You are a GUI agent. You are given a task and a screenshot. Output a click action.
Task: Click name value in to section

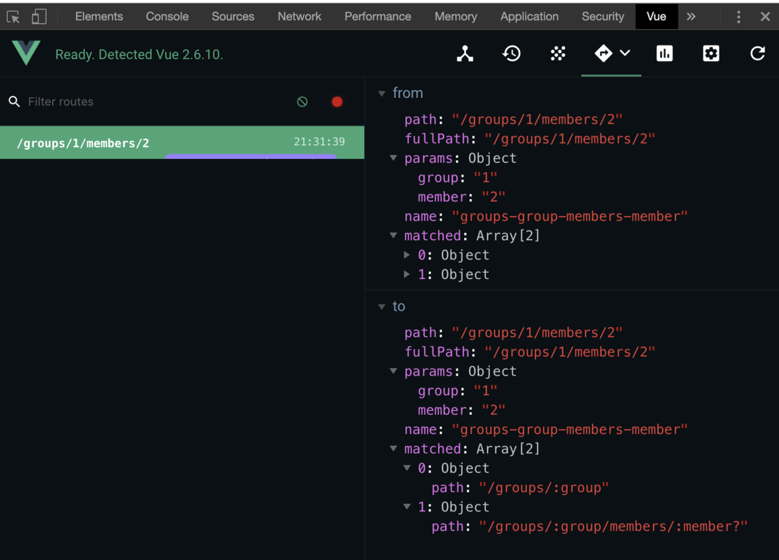569,429
